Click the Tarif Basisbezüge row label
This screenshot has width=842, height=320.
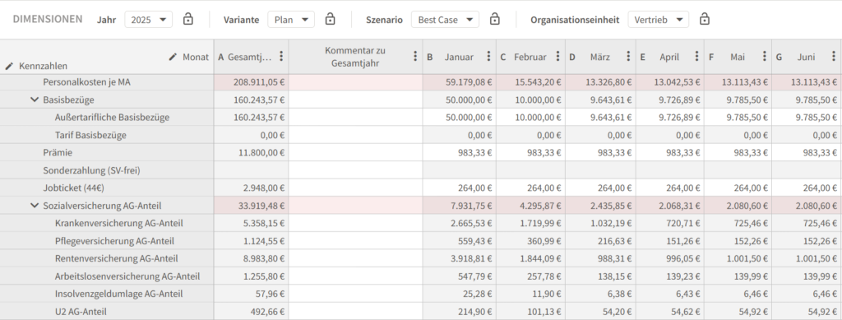tap(90, 135)
